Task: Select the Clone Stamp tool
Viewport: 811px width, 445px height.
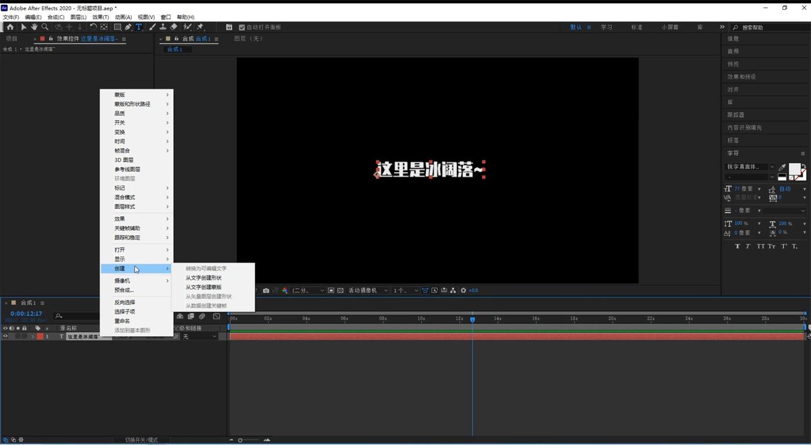Action: click(164, 27)
